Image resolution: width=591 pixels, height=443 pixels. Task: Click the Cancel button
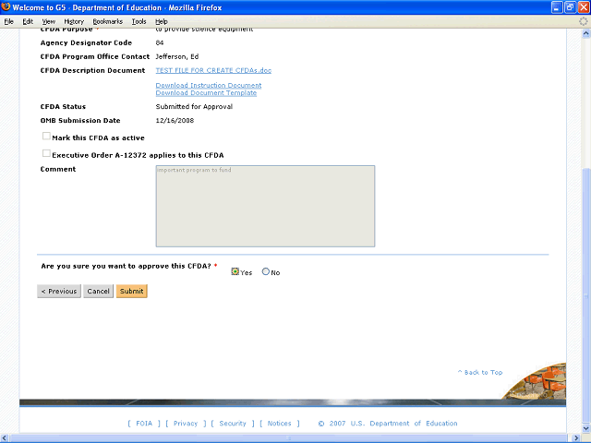click(x=99, y=292)
